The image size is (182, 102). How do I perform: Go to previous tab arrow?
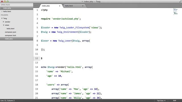point(35,6)
